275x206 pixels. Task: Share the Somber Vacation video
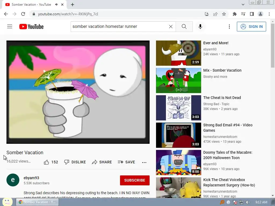click(x=102, y=162)
